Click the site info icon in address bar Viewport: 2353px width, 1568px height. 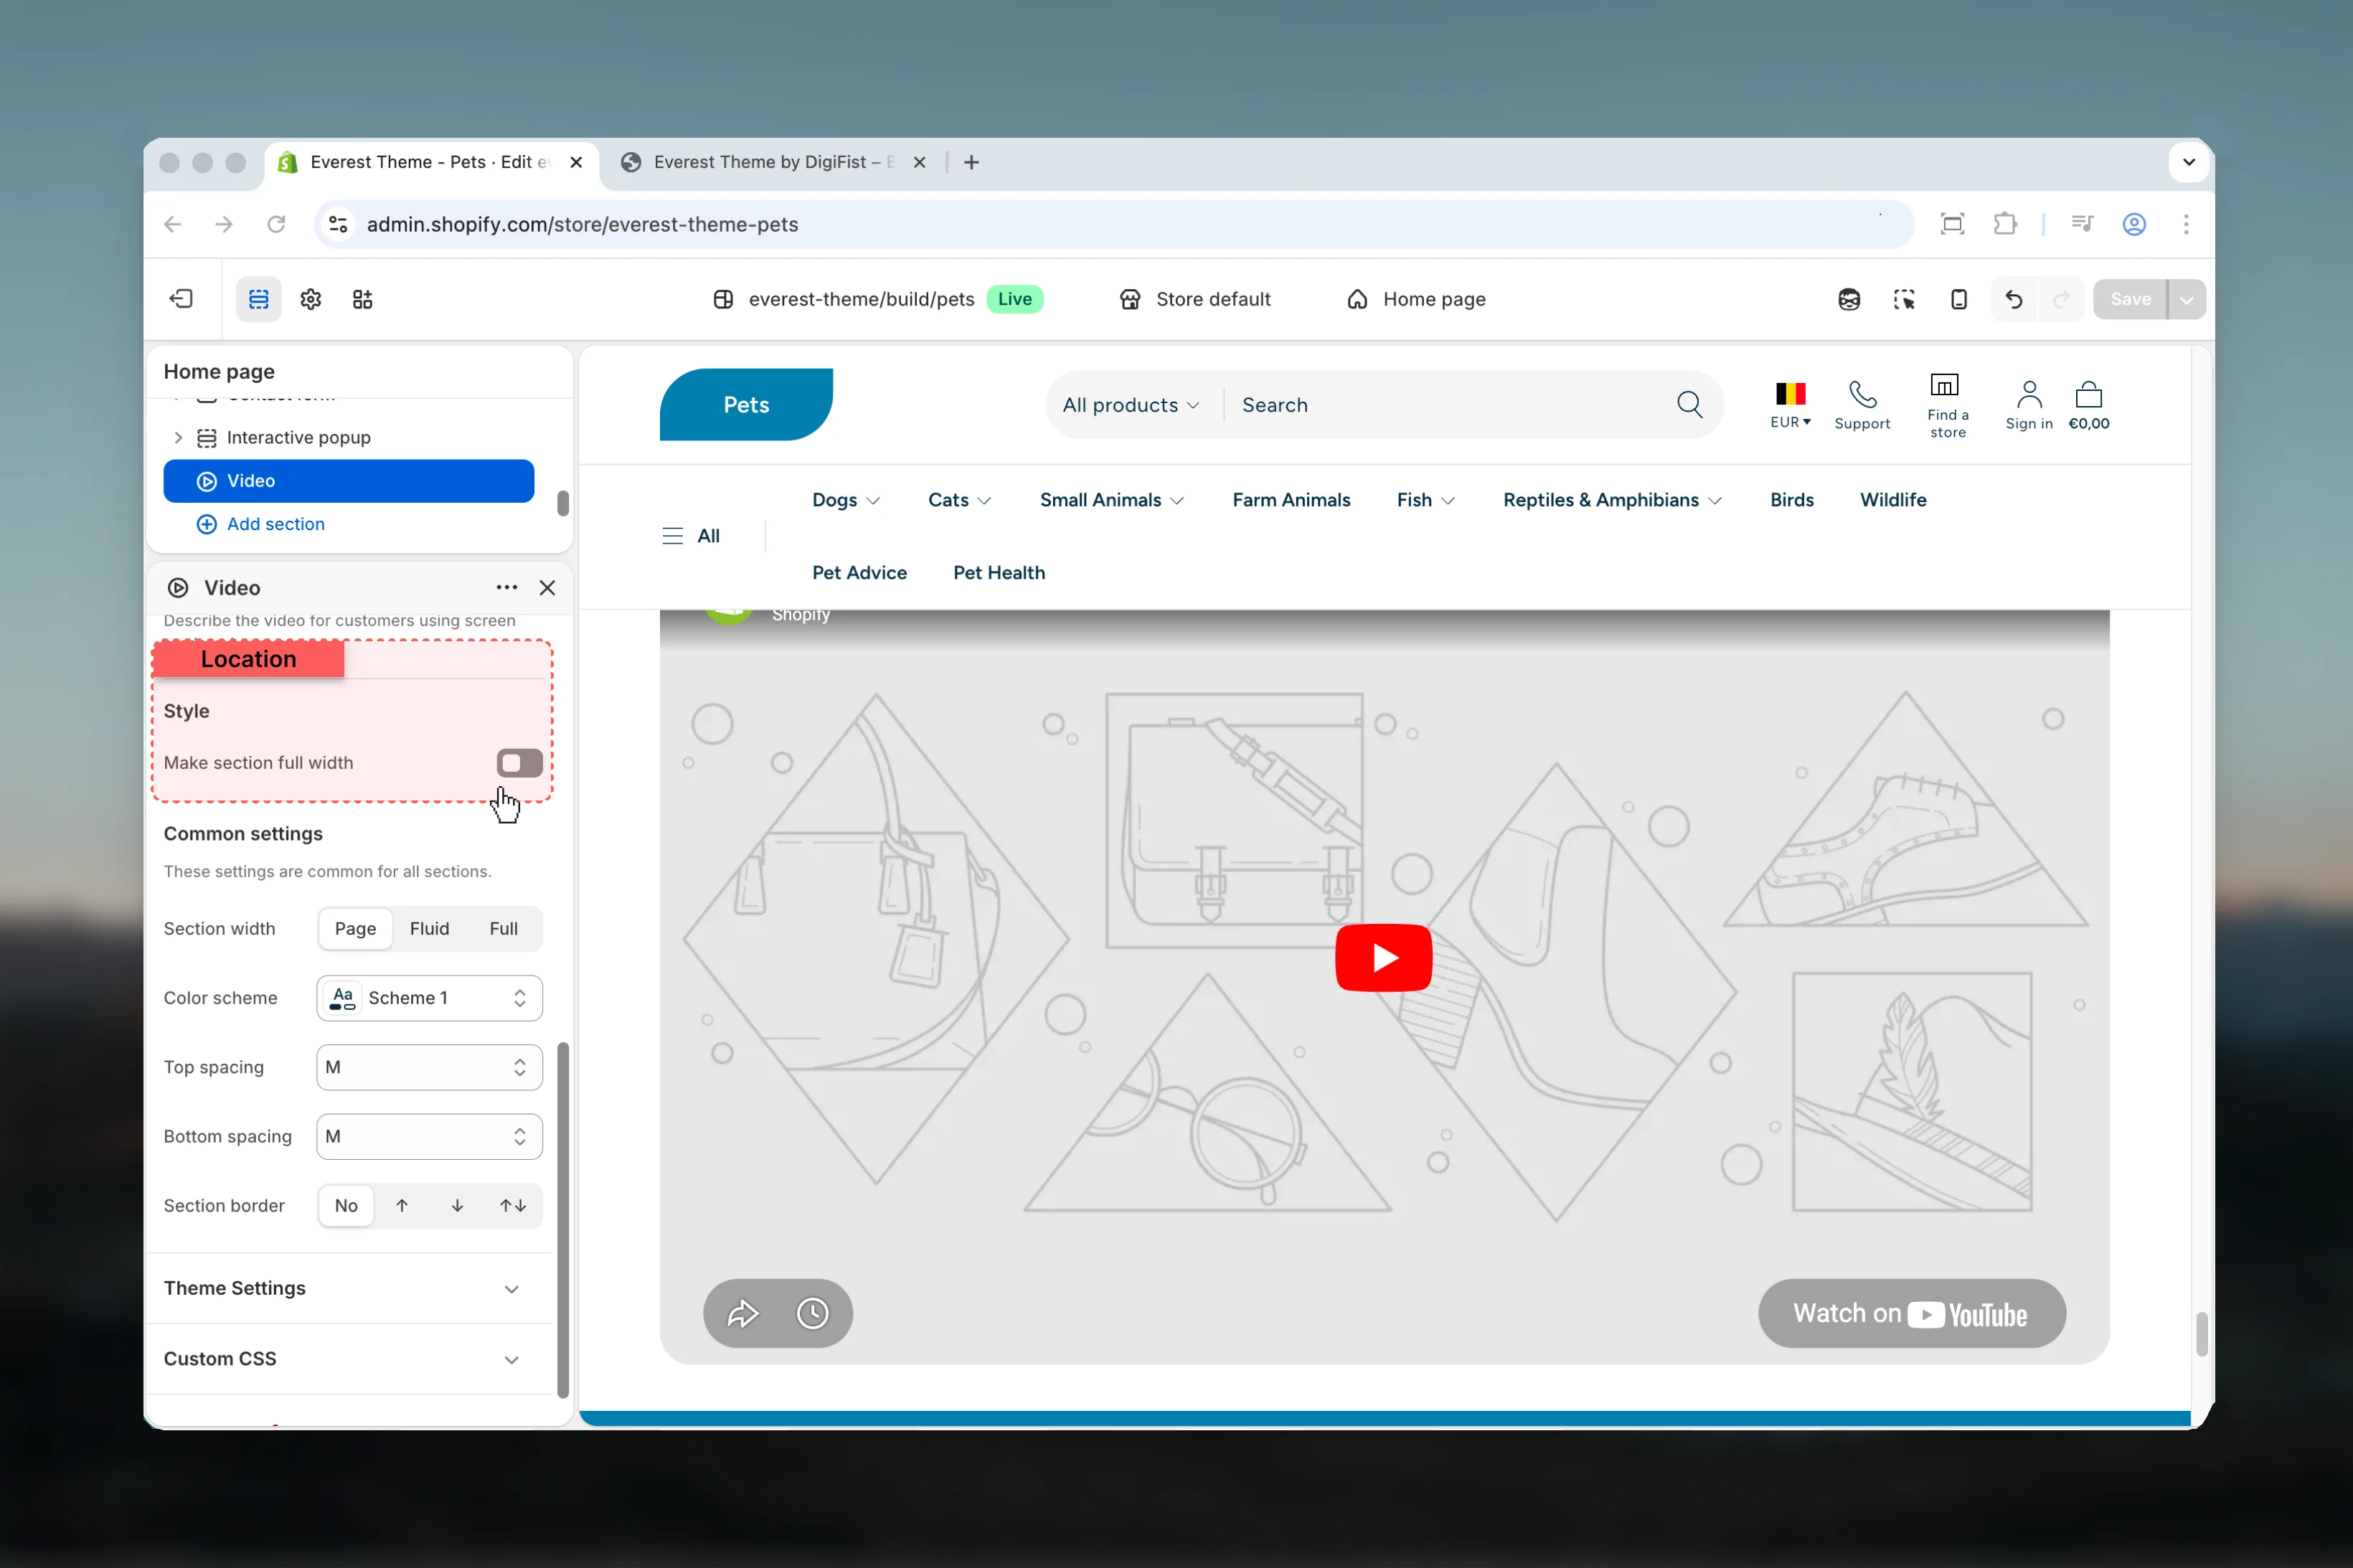pos(339,224)
